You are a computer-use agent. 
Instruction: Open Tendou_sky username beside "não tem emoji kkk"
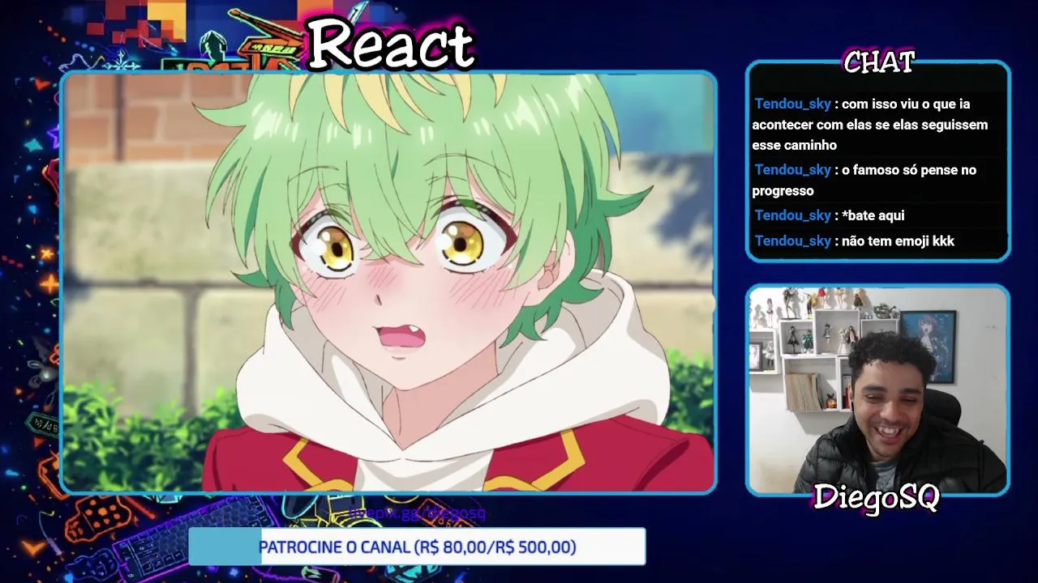(792, 240)
